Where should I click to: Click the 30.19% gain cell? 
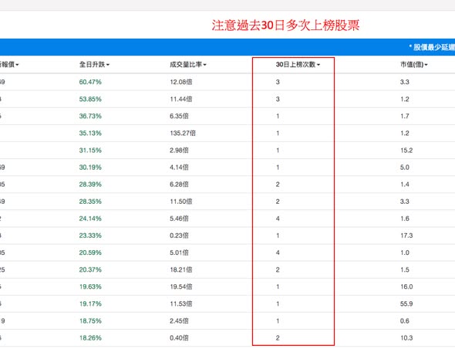tap(90, 168)
